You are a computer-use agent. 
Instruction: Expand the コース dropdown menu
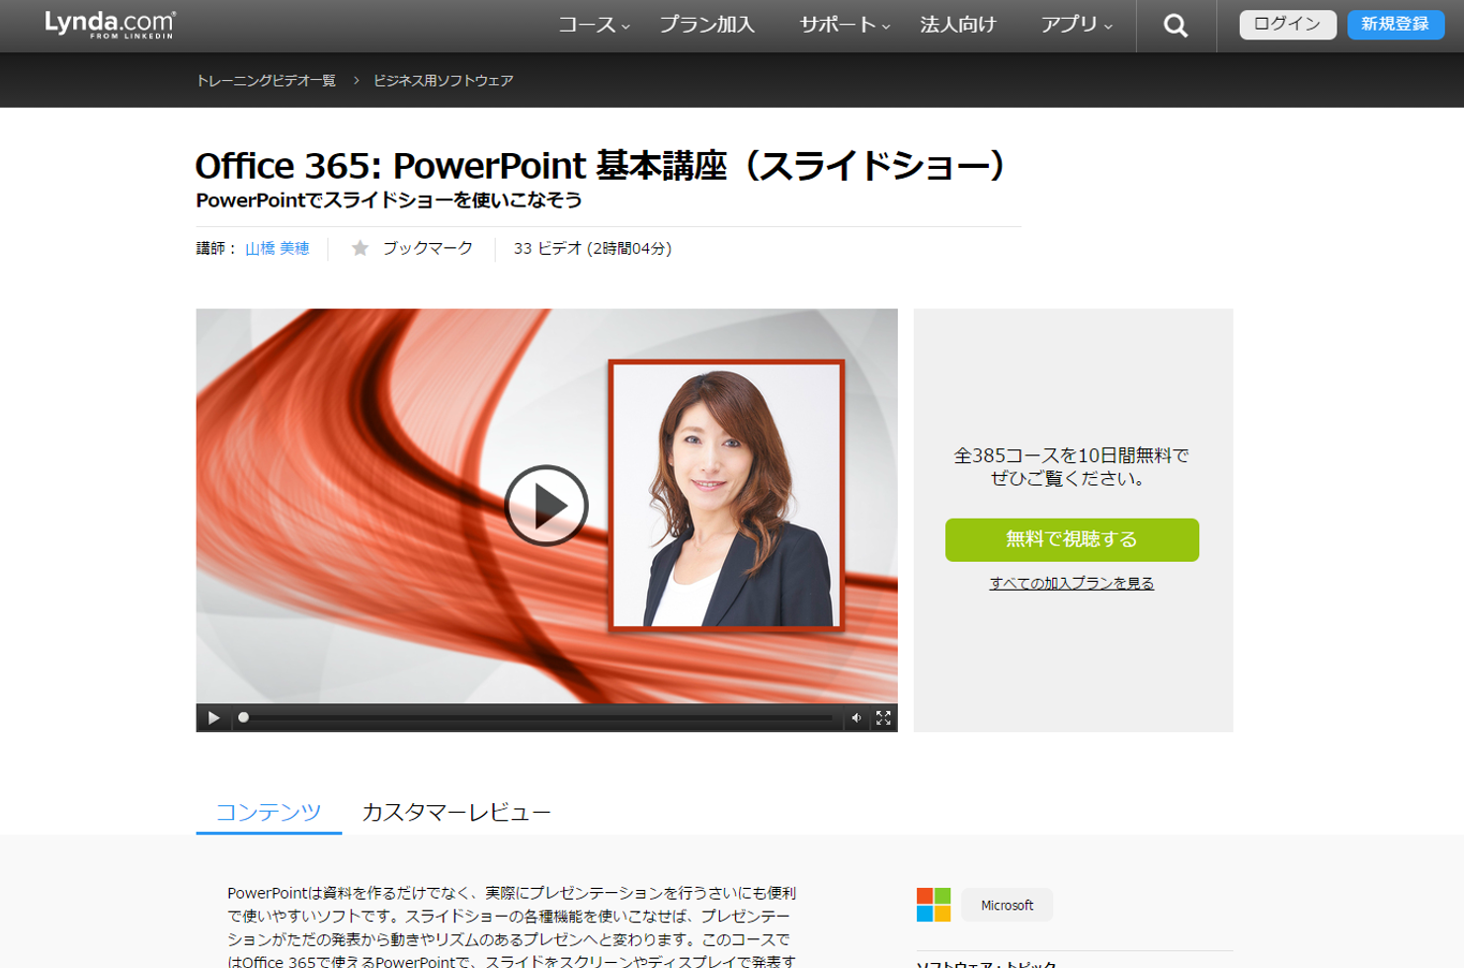(593, 26)
